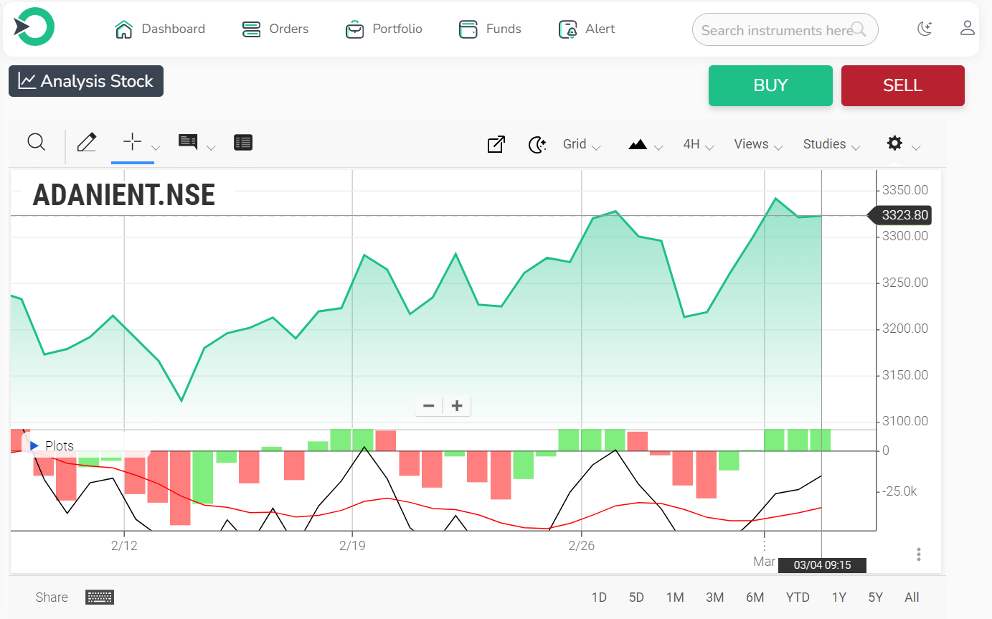Click the ADANIENT.NSE chart title
The width and height of the screenshot is (992, 619).
pyautogui.click(x=124, y=194)
